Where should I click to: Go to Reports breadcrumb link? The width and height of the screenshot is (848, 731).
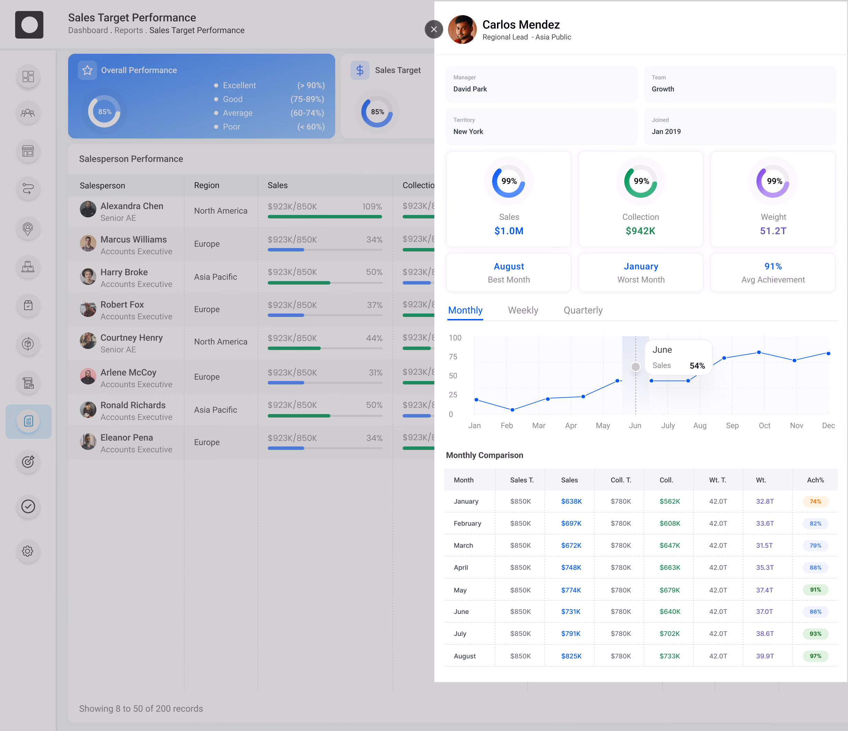tap(128, 30)
